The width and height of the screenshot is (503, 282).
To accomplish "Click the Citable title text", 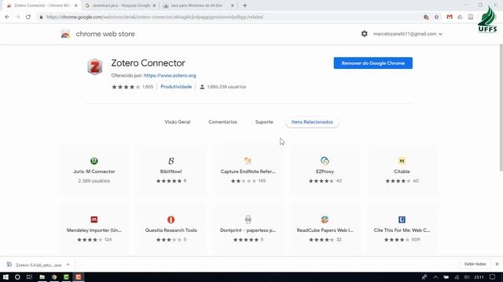I will pyautogui.click(x=402, y=172).
